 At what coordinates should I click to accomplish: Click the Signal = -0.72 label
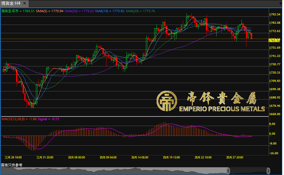[x=48, y=119]
